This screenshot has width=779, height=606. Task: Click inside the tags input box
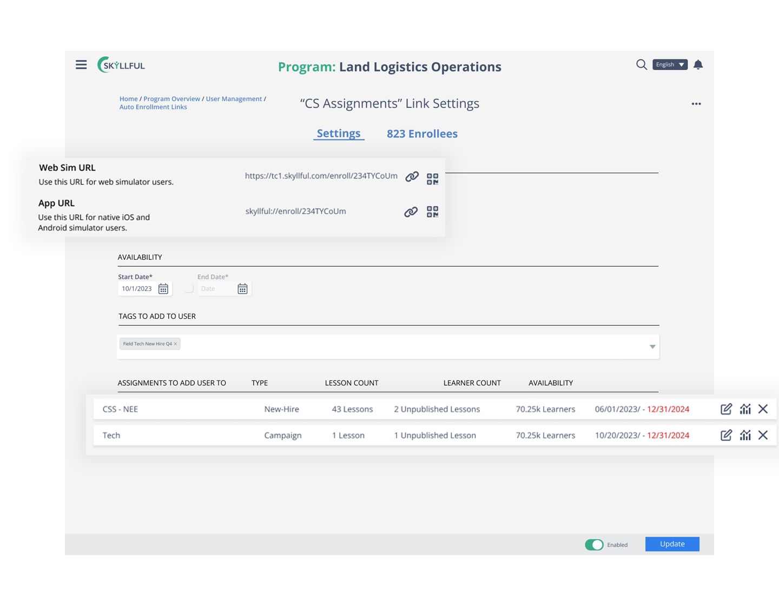[x=388, y=347]
